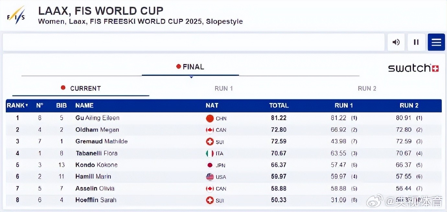Open athlete Oldham Megan's entry
The width and height of the screenshot is (447, 212).
coord(97,130)
